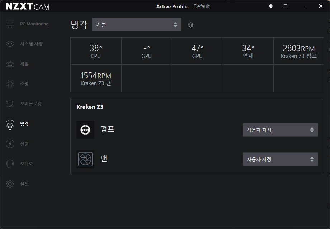Open the 펌프 사용자 지정 dropdown
The image size is (330, 229).
click(280, 130)
